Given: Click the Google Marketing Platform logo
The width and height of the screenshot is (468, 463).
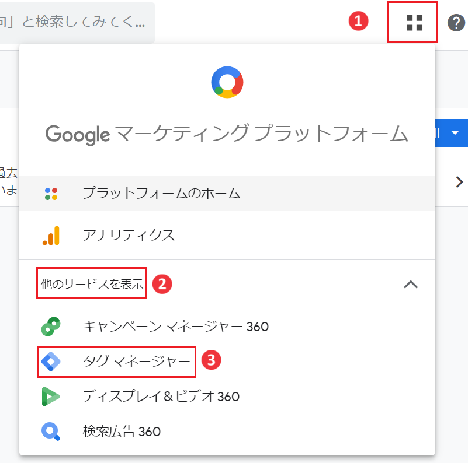Looking at the screenshot, I should click(227, 82).
